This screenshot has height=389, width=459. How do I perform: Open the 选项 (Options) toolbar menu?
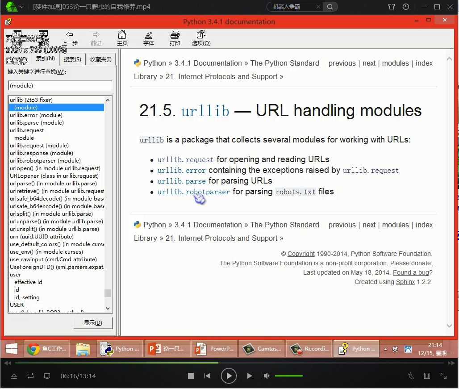tap(201, 38)
